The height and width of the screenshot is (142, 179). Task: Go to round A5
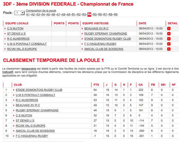tap(48, 15)
